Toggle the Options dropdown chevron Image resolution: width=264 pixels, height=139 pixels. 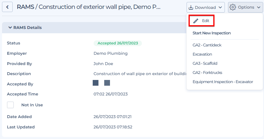259,7
